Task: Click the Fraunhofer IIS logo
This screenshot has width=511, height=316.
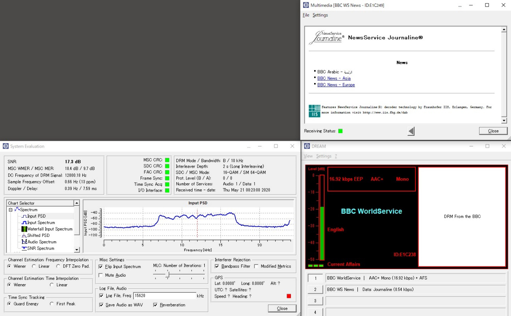Action: [x=315, y=111]
